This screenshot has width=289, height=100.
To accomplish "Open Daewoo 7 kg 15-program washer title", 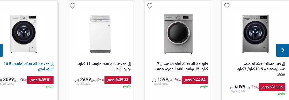I will click(182, 66).
